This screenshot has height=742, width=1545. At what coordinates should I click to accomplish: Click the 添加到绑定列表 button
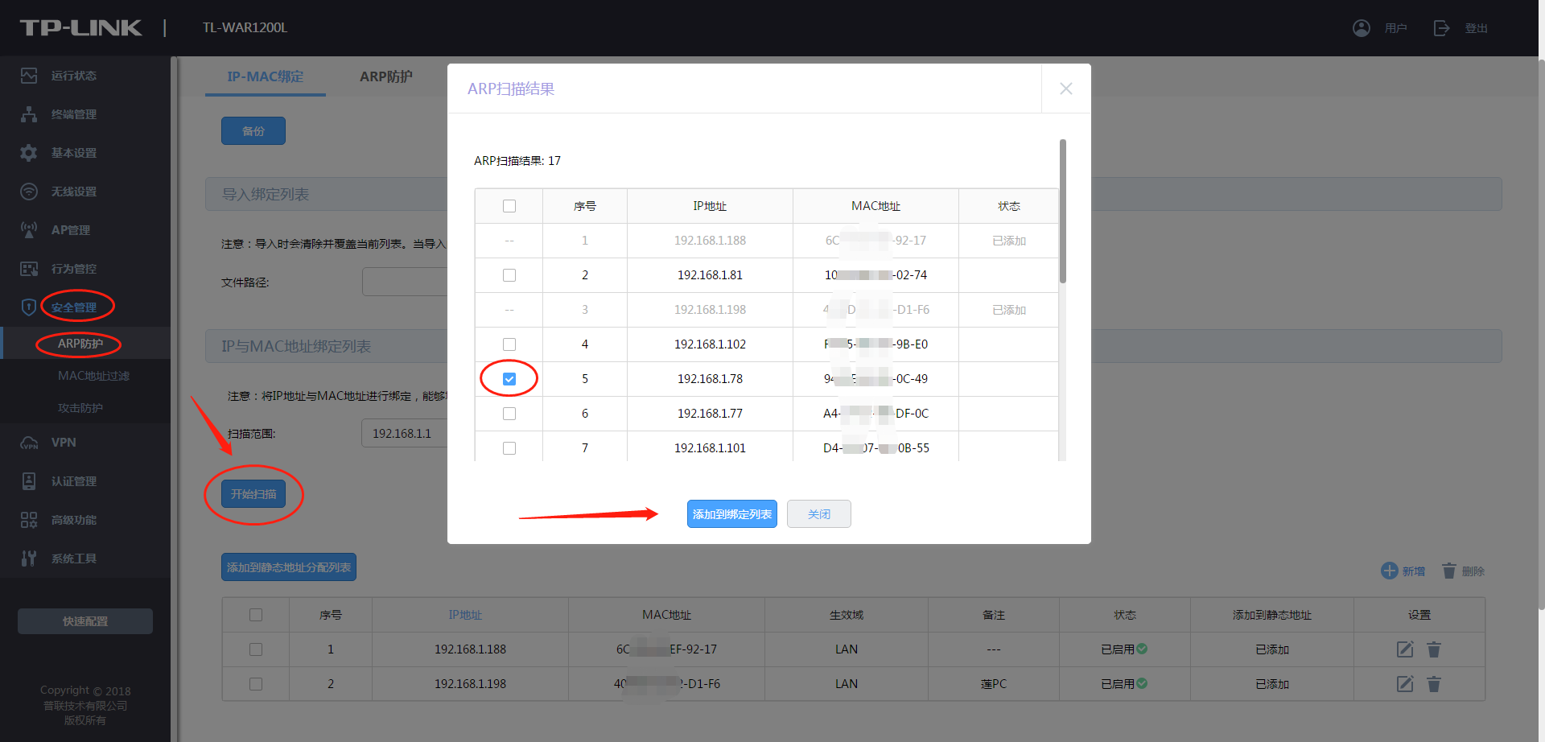pos(731,514)
